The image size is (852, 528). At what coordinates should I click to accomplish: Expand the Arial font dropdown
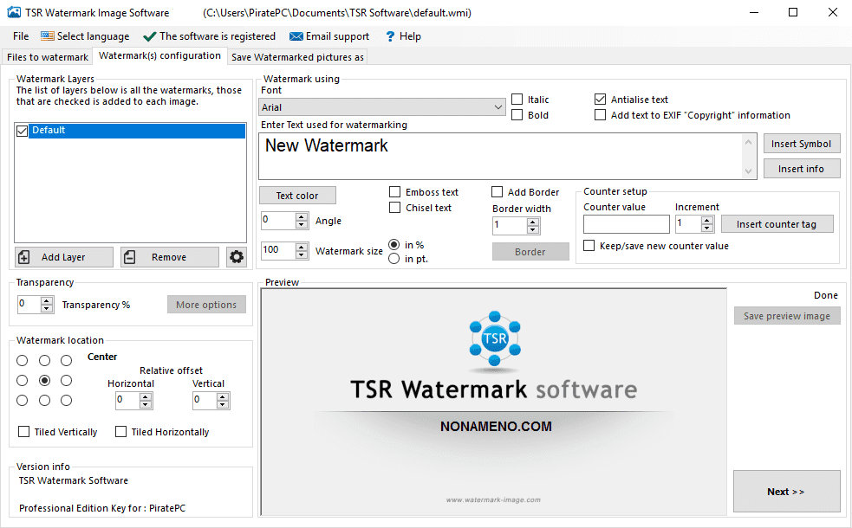click(498, 107)
